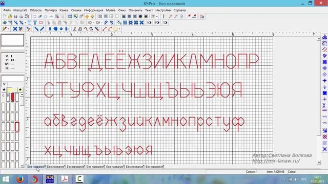Open the Палитра menu
328x184 pixels.
pos(51,10)
